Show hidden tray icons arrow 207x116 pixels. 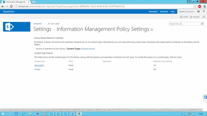182,114
